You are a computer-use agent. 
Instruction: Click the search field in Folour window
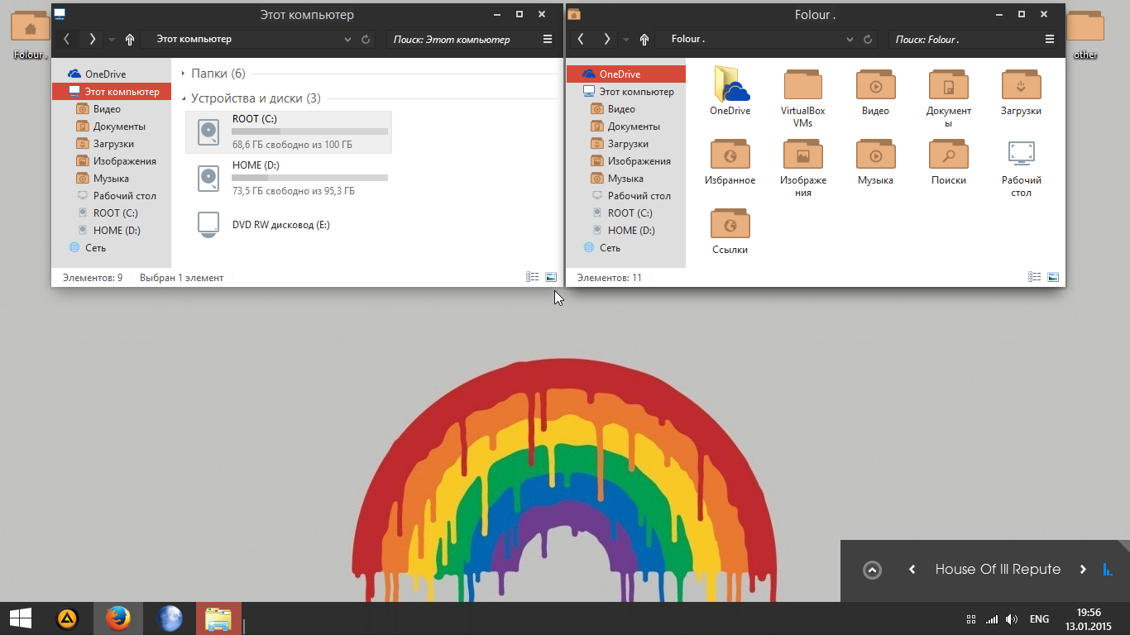(x=960, y=39)
